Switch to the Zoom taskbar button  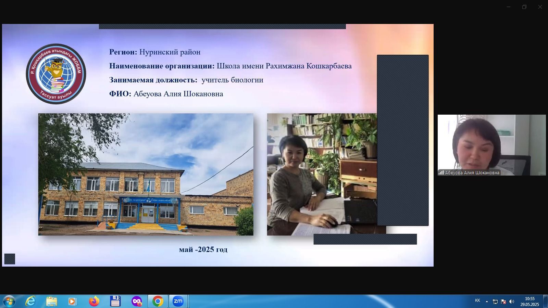[x=178, y=301]
